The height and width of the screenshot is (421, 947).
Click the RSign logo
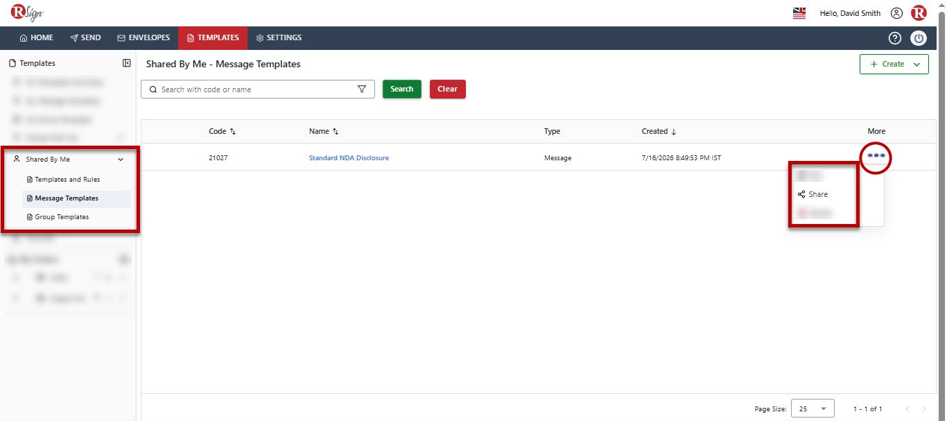pyautogui.click(x=27, y=12)
